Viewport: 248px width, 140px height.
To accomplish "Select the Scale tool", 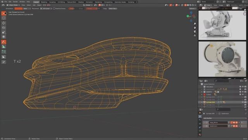I will [3, 32].
